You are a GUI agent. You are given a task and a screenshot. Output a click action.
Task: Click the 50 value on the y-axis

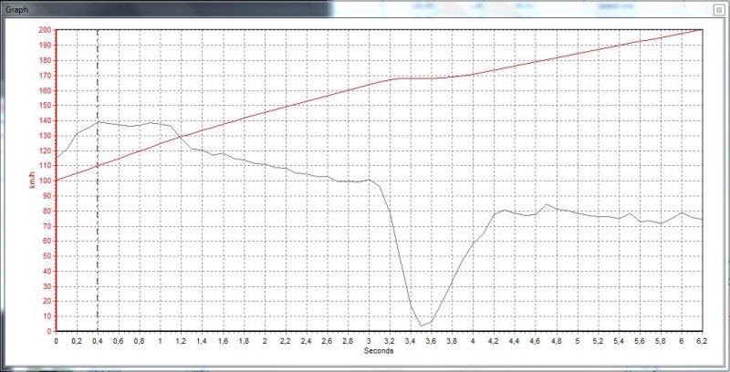47,256
